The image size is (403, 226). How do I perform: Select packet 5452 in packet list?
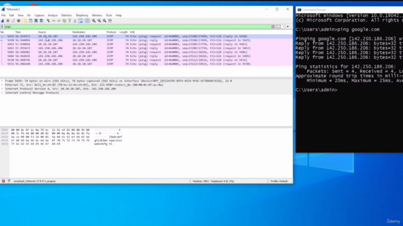146,44
